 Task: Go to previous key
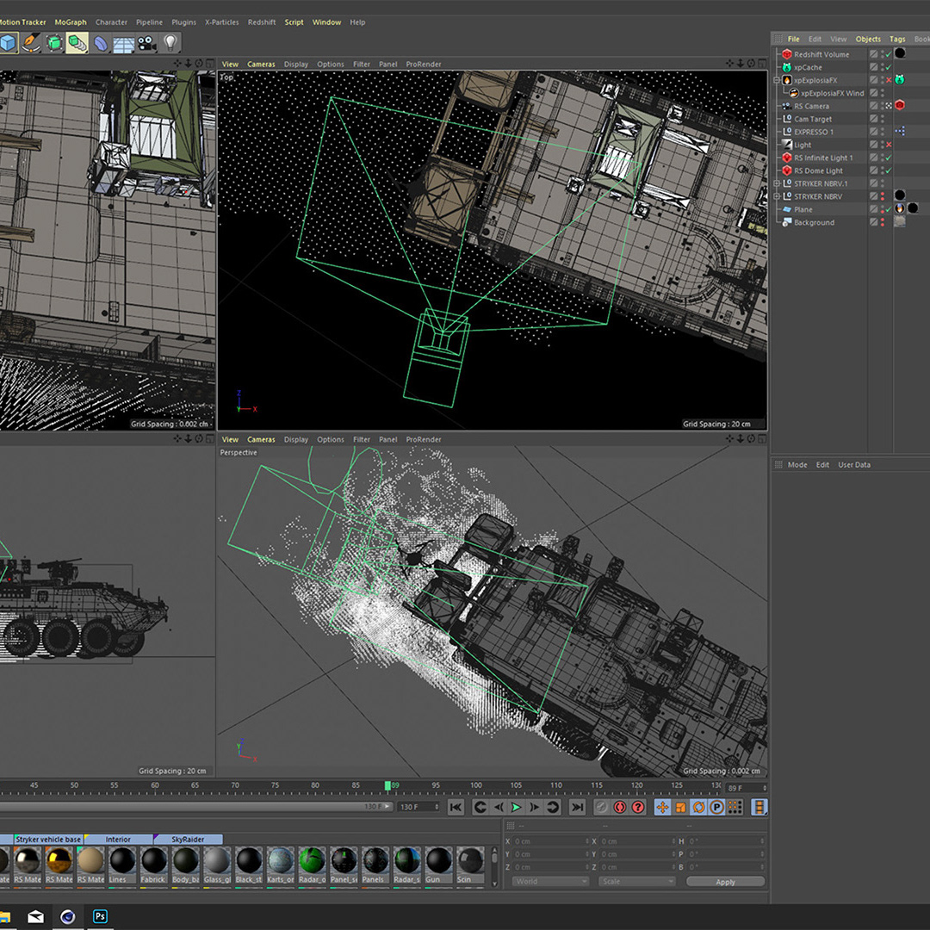[x=480, y=807]
